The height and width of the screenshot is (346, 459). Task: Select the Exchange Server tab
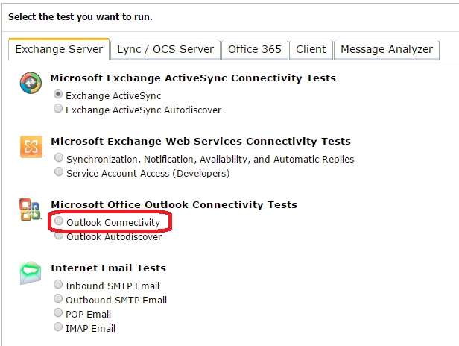(59, 49)
